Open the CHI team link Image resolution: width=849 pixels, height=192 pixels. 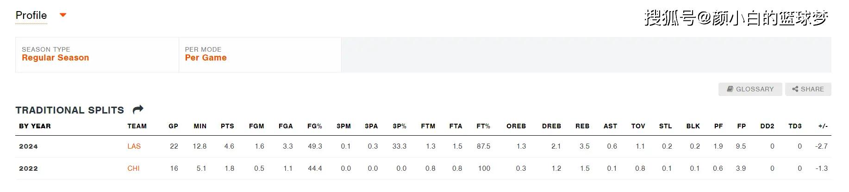tap(133, 168)
